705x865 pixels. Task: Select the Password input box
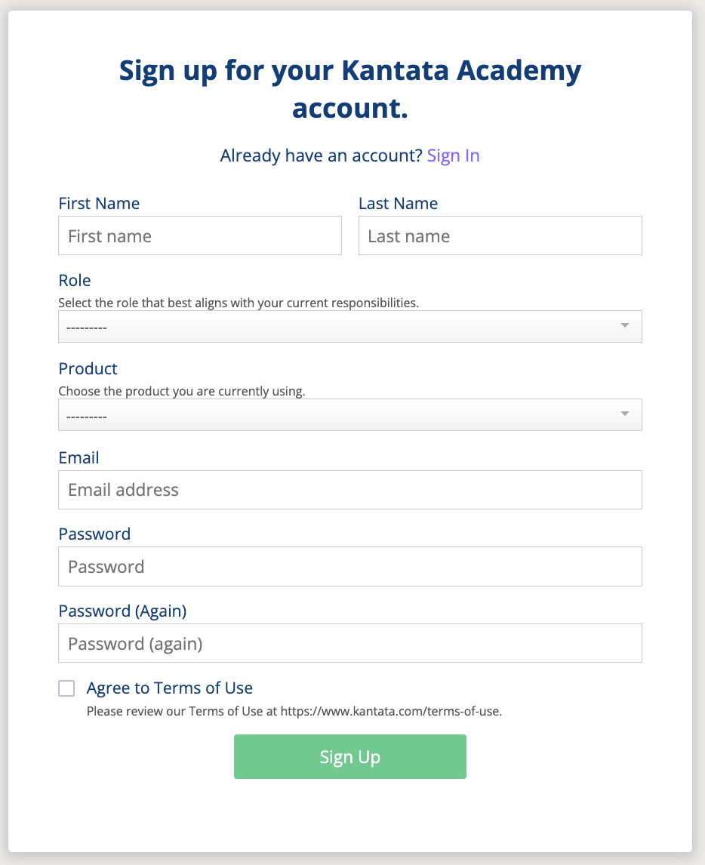(x=349, y=567)
